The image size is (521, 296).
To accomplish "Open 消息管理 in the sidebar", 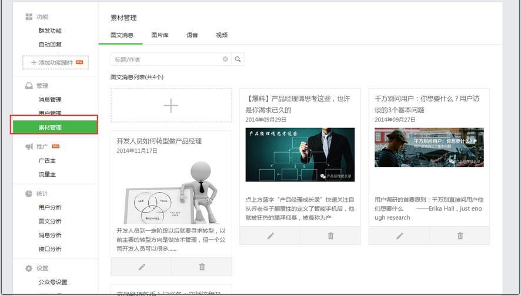I will click(x=50, y=100).
